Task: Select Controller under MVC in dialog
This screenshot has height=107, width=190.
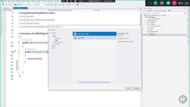Action: pos(58,38)
